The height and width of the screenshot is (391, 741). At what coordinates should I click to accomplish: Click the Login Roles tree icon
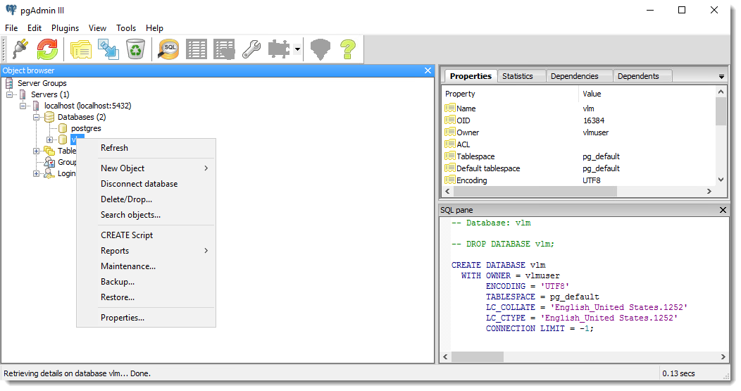49,173
